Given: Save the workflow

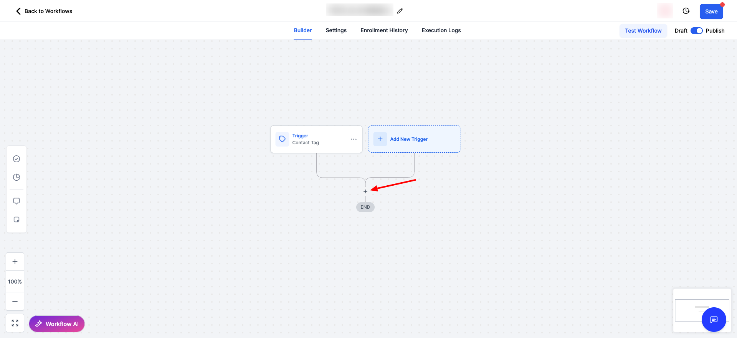Looking at the screenshot, I should (711, 12).
